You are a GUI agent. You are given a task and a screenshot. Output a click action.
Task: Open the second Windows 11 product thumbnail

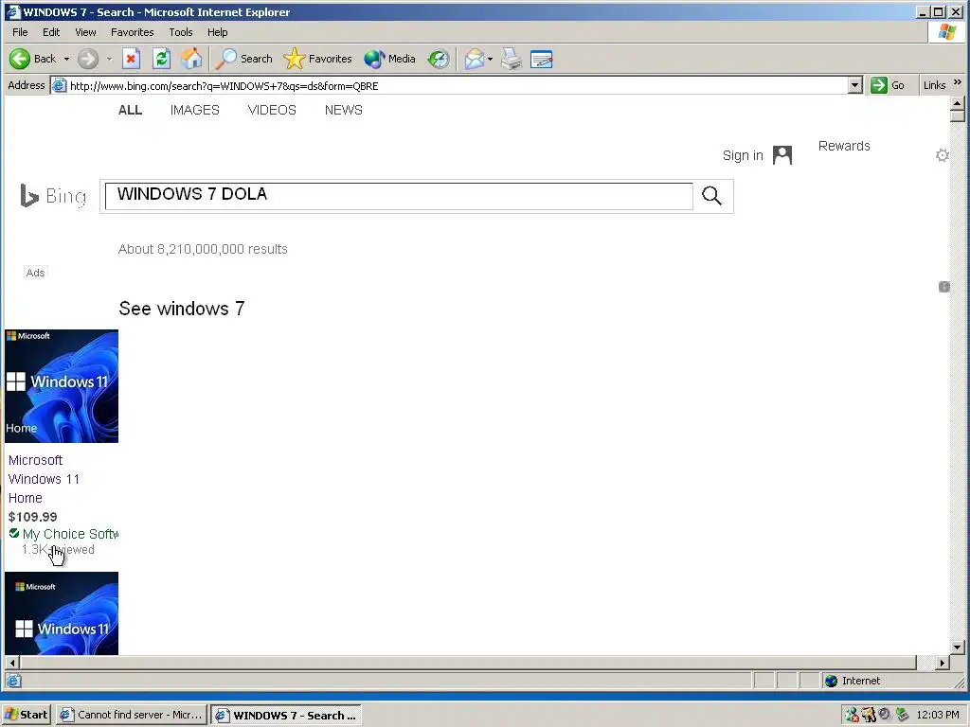(x=62, y=613)
